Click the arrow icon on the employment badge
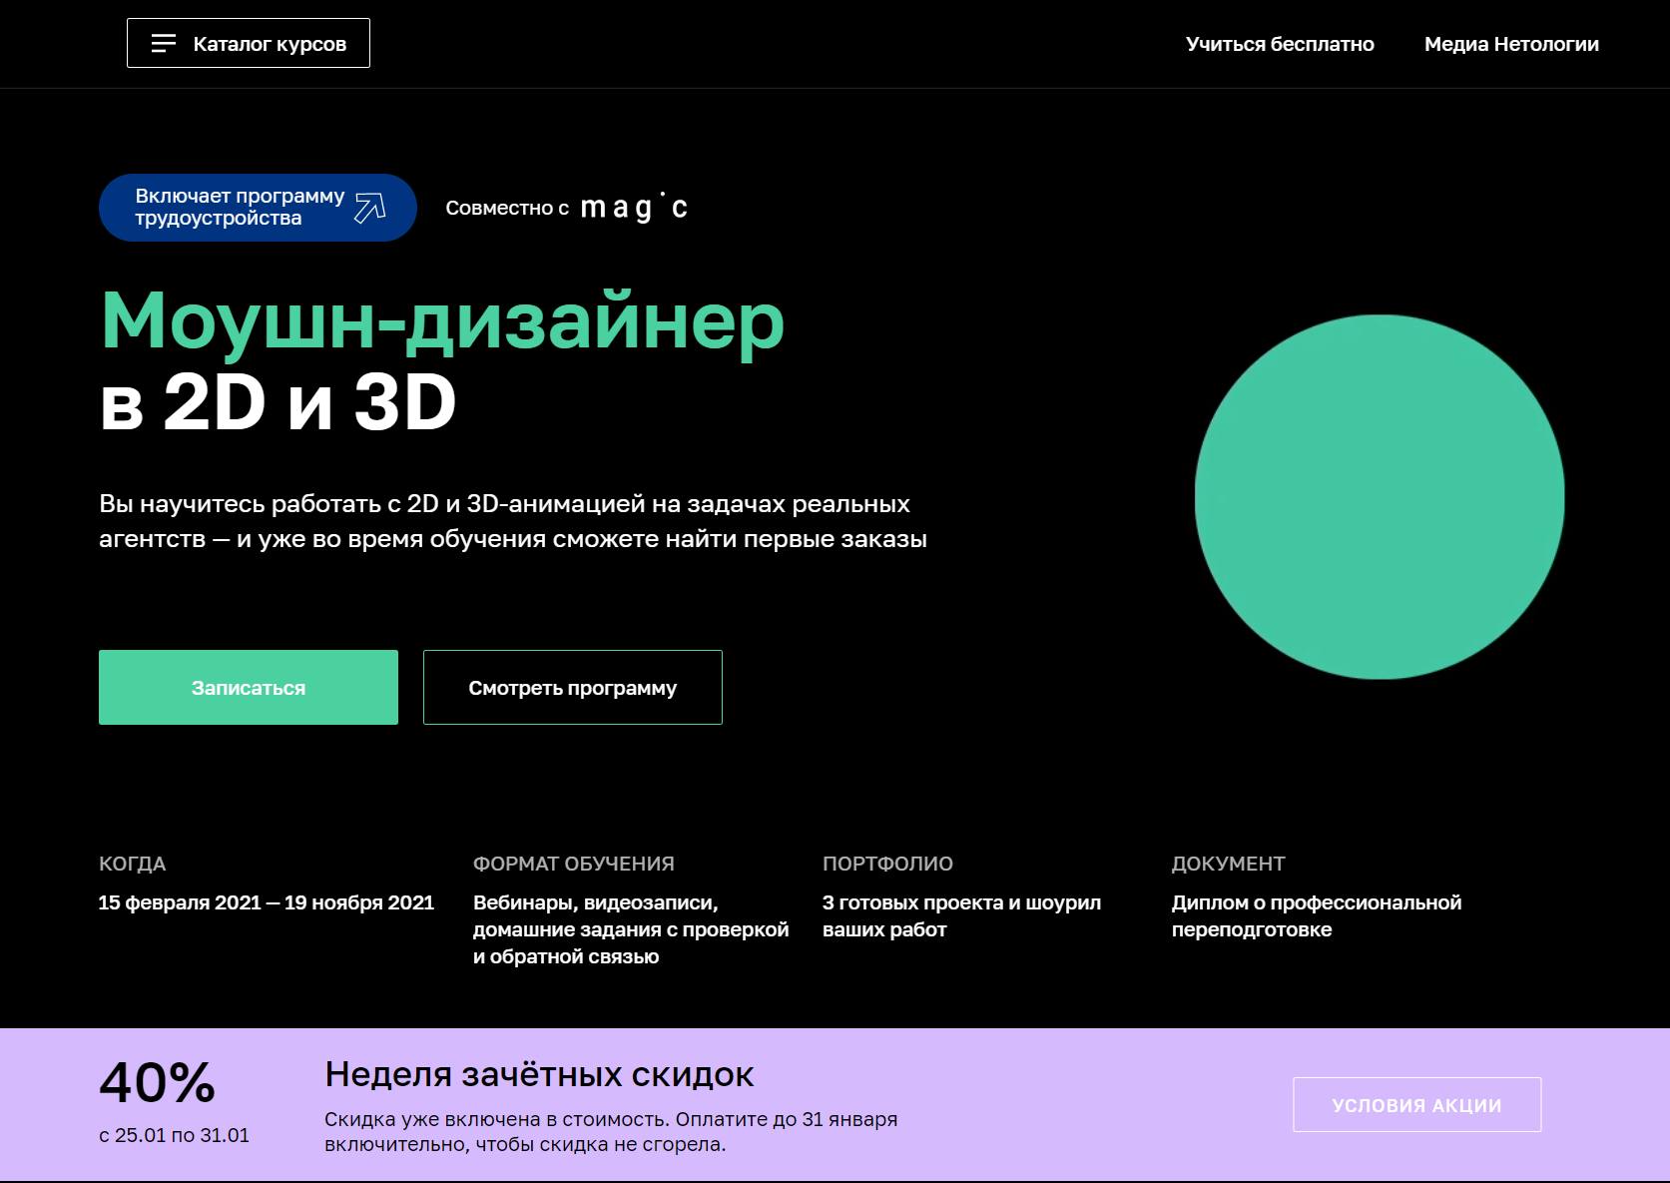 pyautogui.click(x=369, y=208)
